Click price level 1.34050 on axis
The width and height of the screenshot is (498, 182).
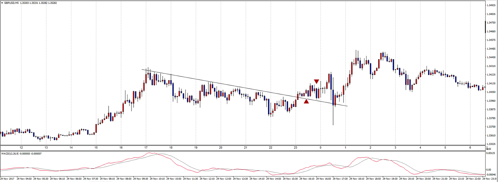pos(491,92)
